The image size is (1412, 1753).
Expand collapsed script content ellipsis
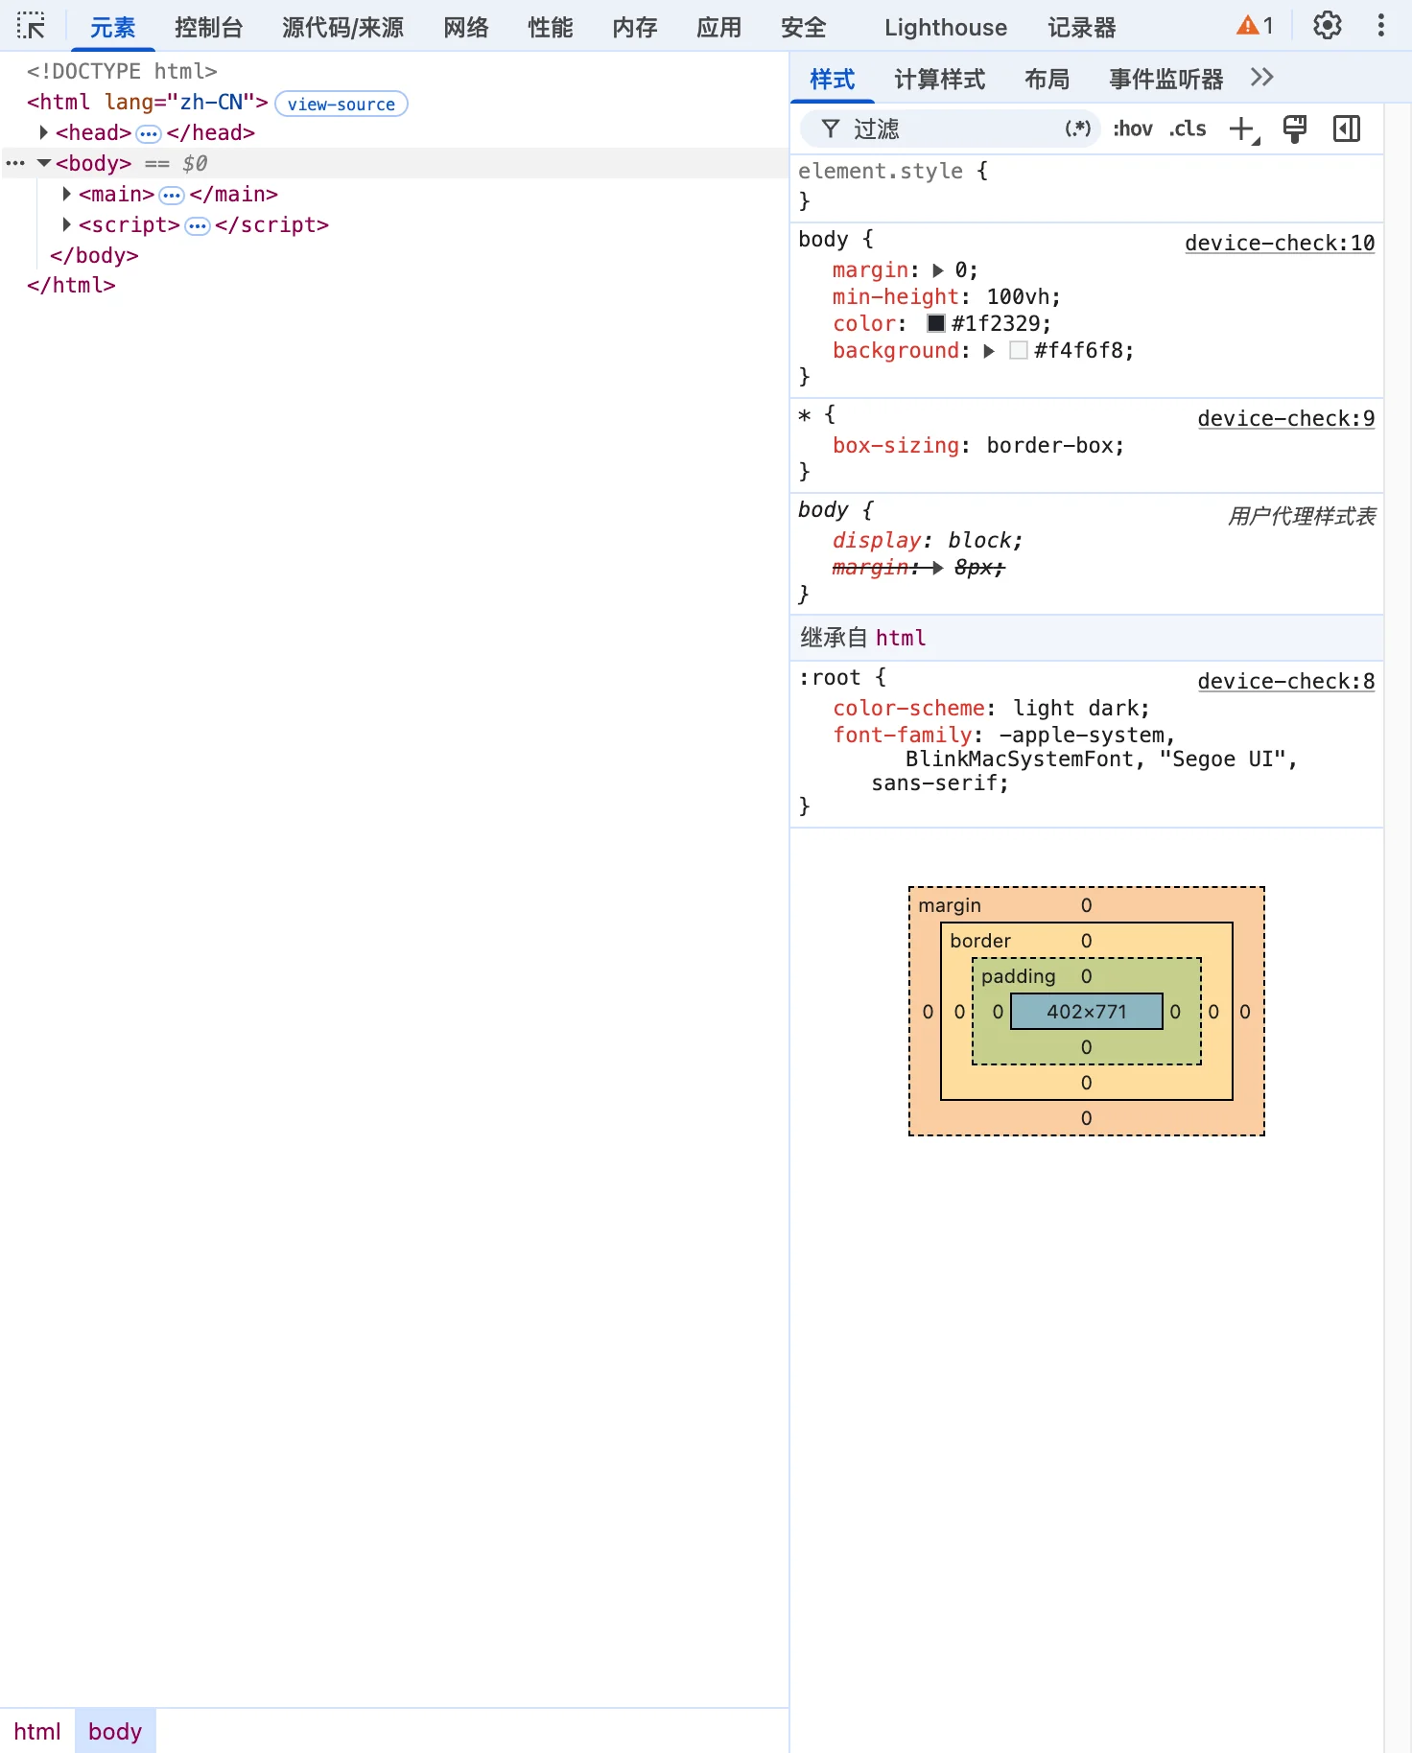point(198,225)
